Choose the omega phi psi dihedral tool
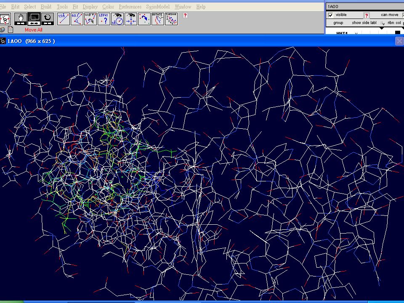 pyautogui.click(x=90, y=19)
